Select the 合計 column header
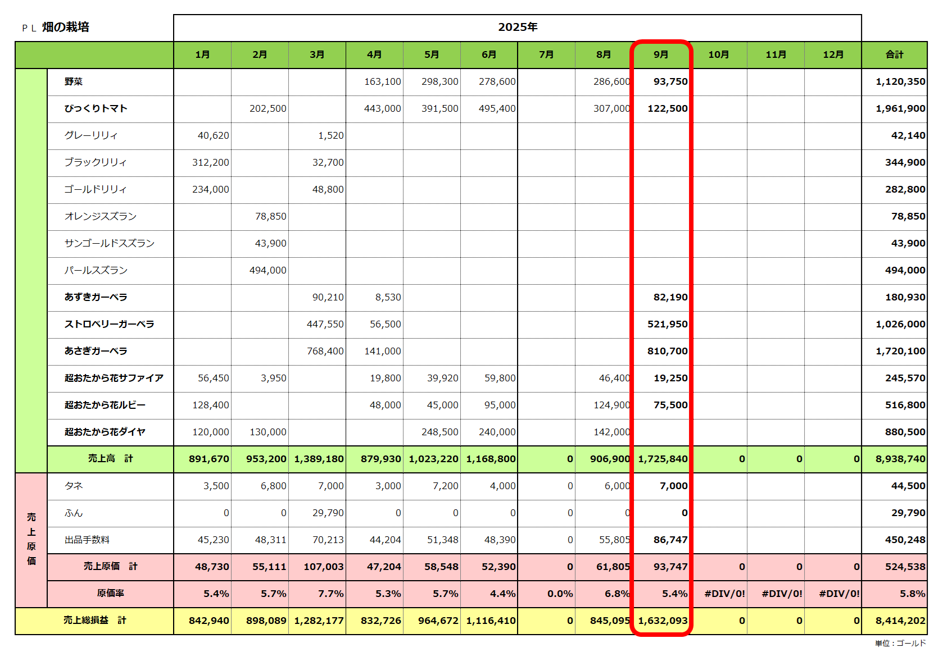Screen dimensions: 943x661 point(894,54)
